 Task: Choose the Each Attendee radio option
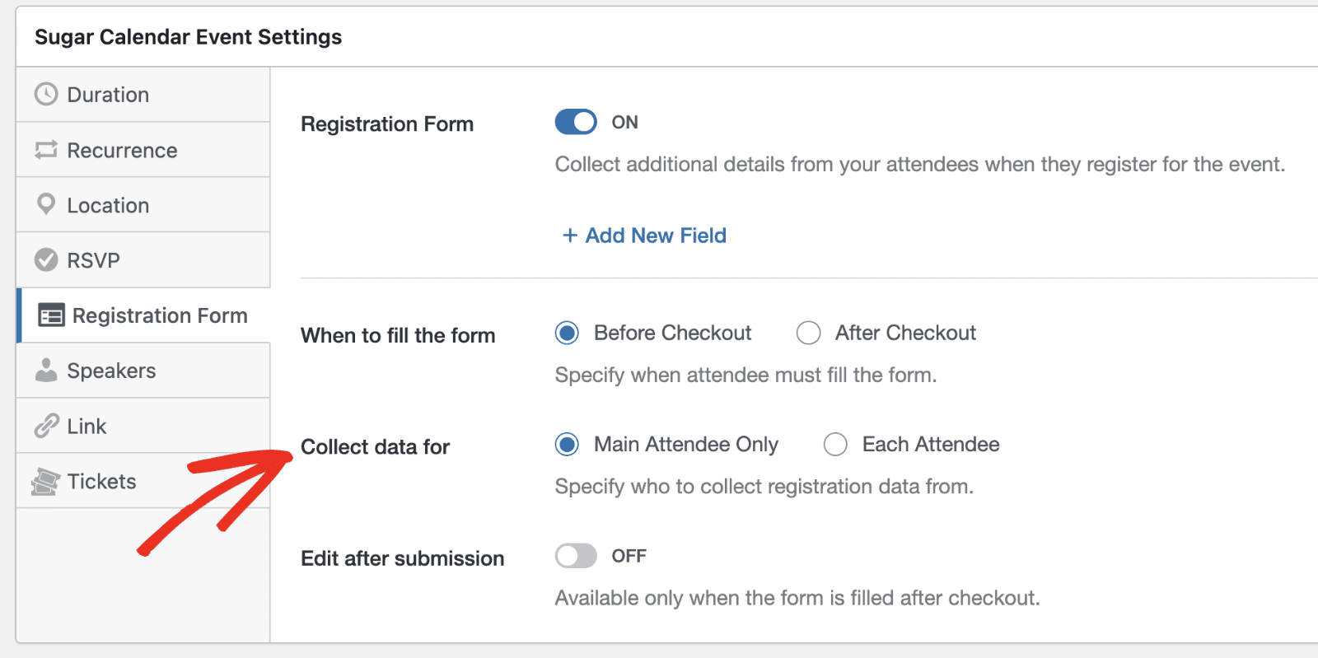click(x=835, y=445)
